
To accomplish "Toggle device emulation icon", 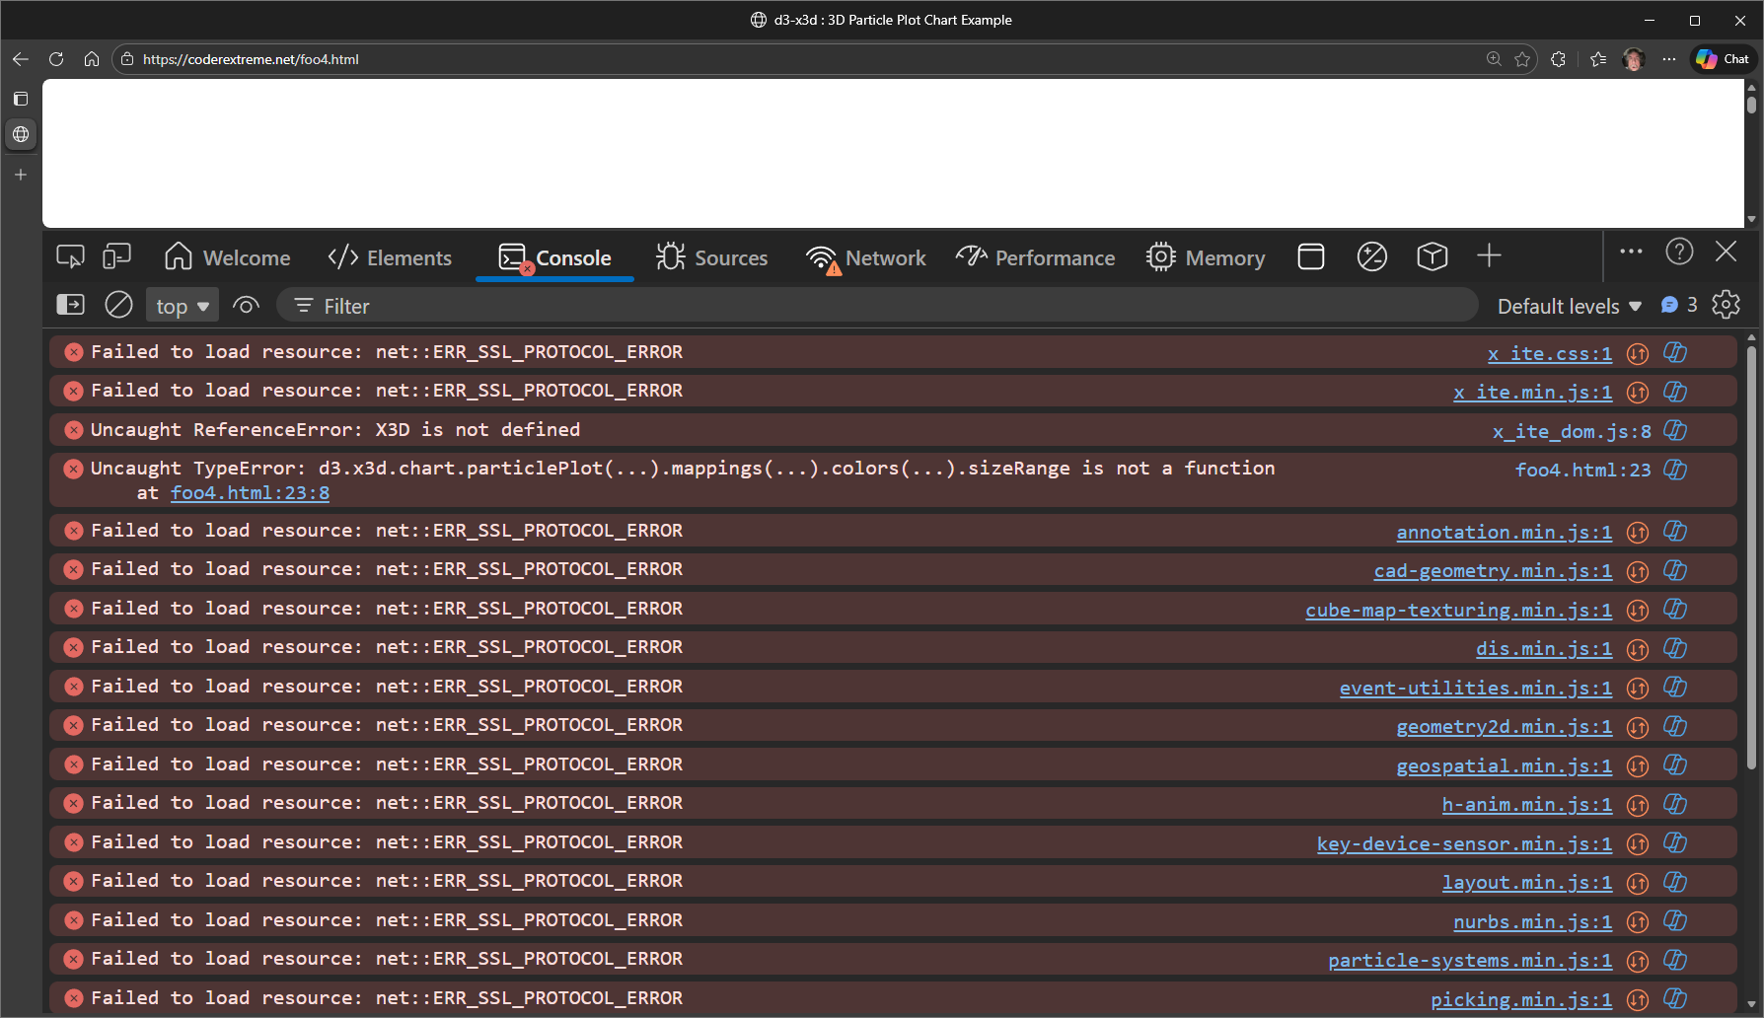I will [x=116, y=256].
